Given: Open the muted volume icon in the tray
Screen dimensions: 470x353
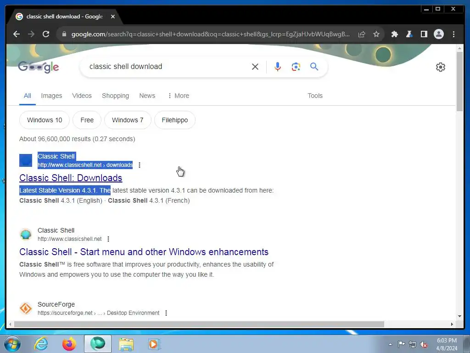Looking at the screenshot, I should tap(424, 344).
